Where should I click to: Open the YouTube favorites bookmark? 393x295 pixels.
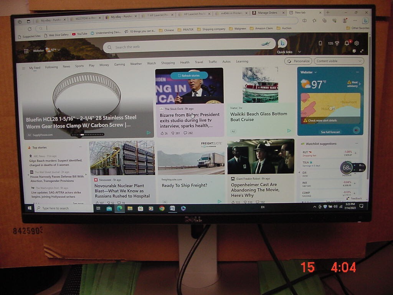click(80, 34)
